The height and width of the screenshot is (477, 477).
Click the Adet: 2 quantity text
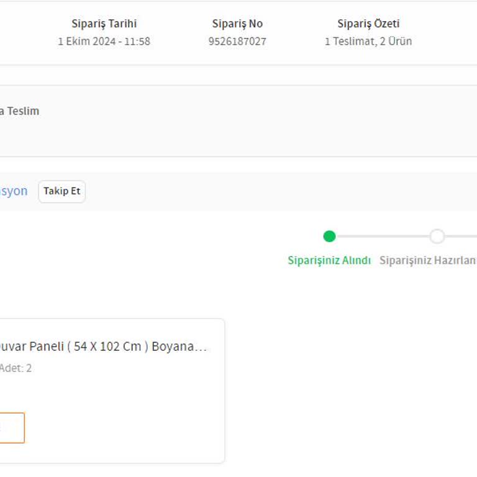(16, 368)
